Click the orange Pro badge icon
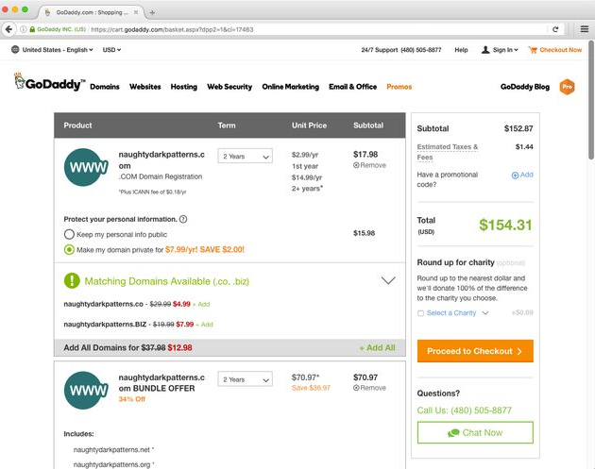 point(568,86)
